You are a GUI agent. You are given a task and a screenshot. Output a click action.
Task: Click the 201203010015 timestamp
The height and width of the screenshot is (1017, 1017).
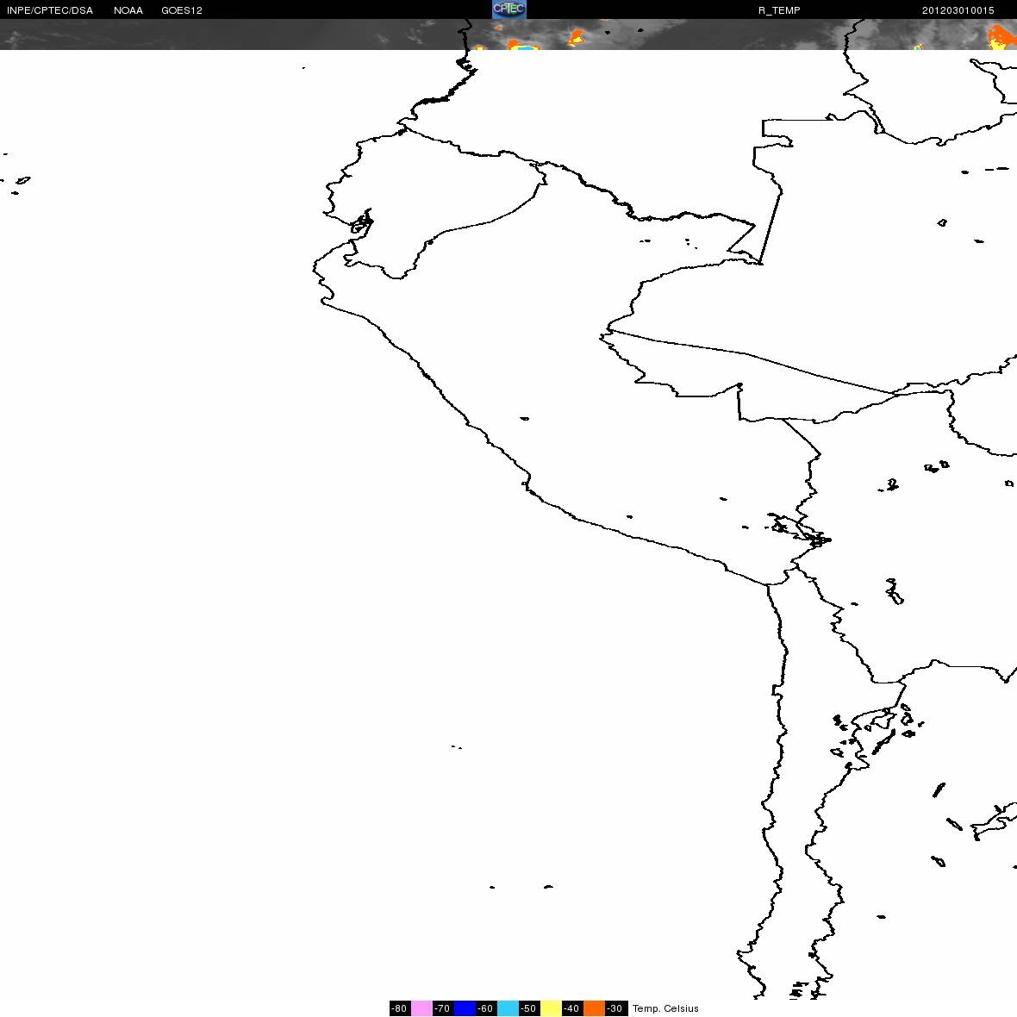click(958, 10)
